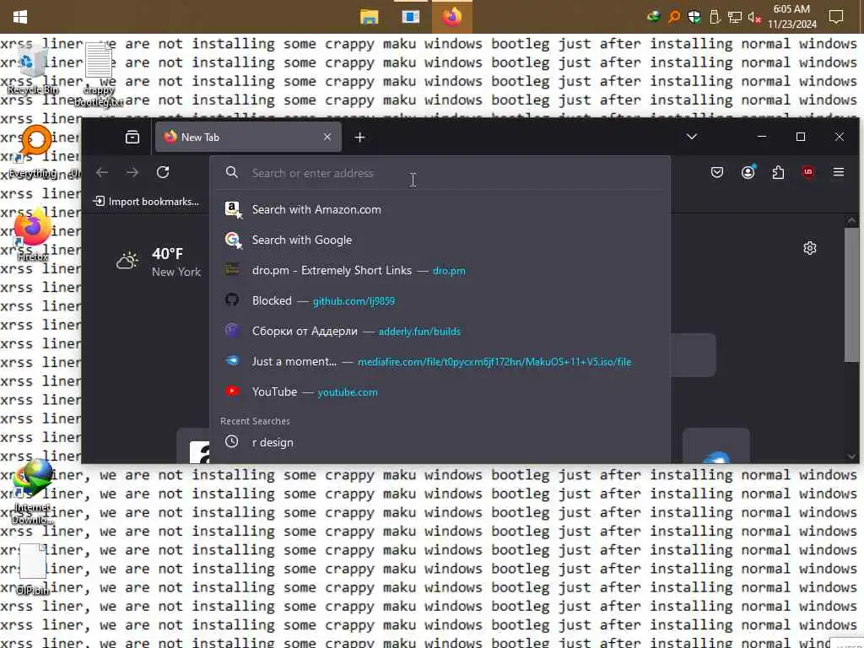
Task: Open a new tab with plus button
Action: (359, 138)
